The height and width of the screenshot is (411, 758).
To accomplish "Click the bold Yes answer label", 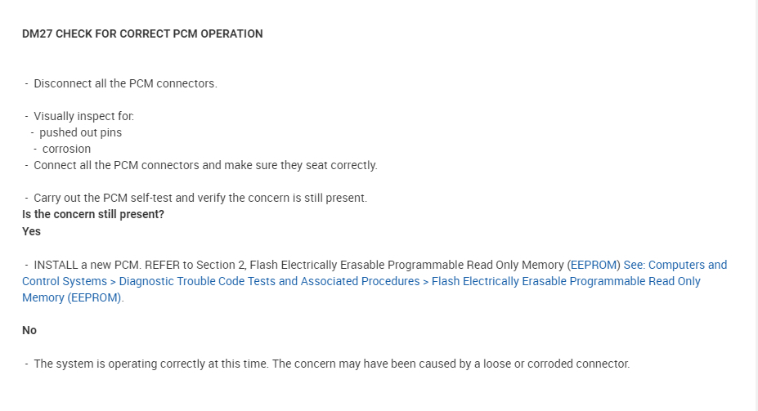I will click(31, 231).
